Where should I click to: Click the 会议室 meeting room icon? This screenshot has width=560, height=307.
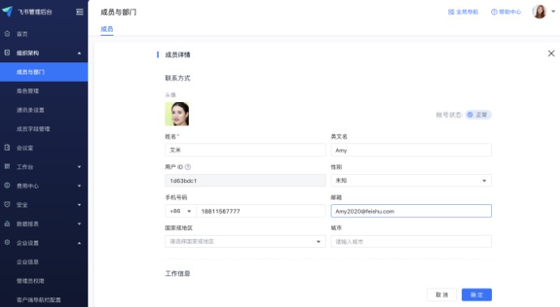7,147
